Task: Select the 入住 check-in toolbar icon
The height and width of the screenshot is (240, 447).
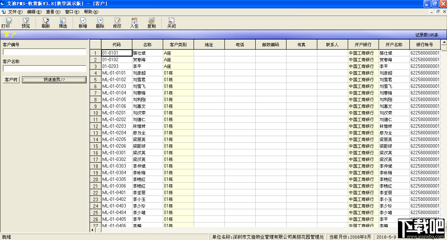Action: (x=134, y=23)
